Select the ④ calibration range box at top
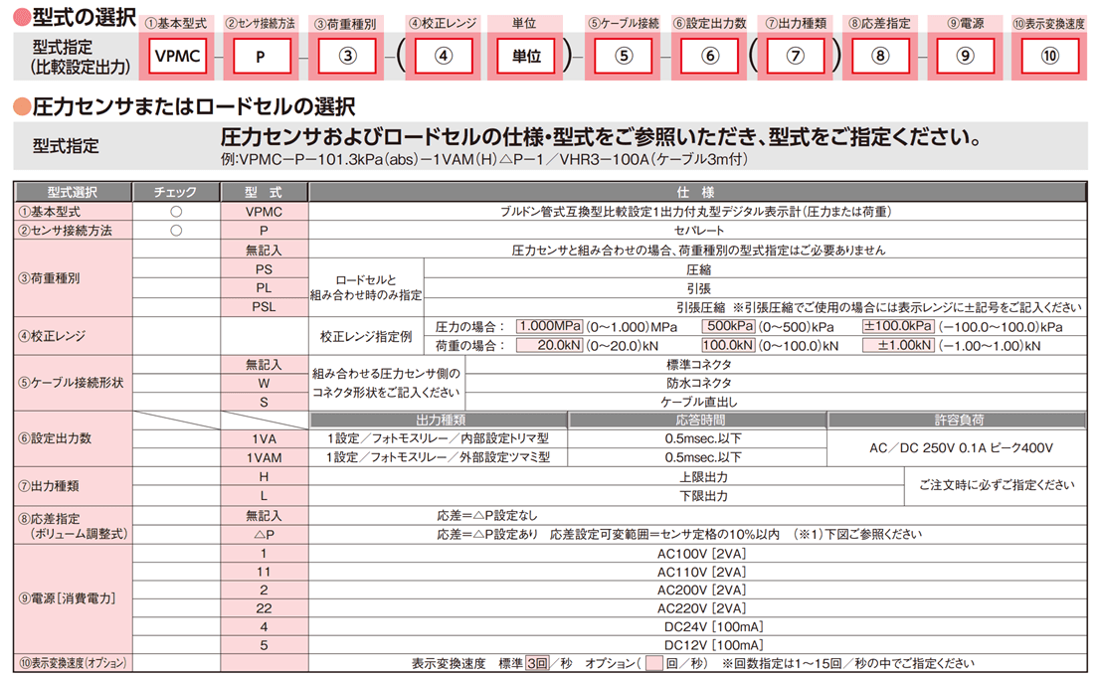The width and height of the screenshot is (1097, 678). [x=444, y=56]
